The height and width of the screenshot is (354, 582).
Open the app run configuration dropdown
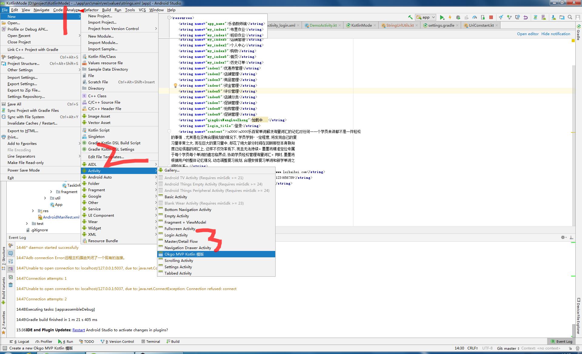click(x=426, y=17)
